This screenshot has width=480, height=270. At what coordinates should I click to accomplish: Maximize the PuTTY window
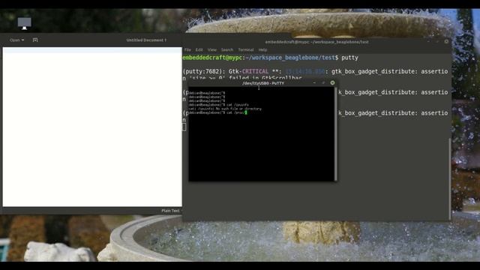[x=323, y=82]
